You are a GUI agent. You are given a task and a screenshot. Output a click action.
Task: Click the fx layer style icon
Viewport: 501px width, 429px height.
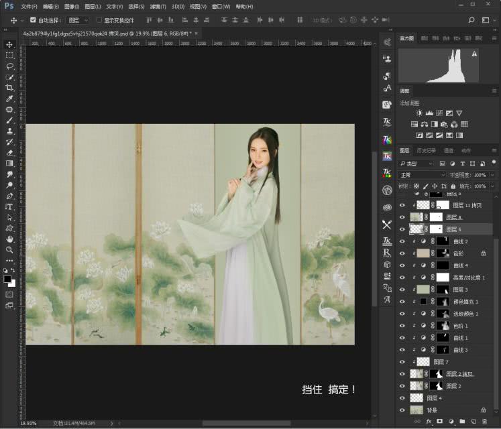tap(429, 421)
